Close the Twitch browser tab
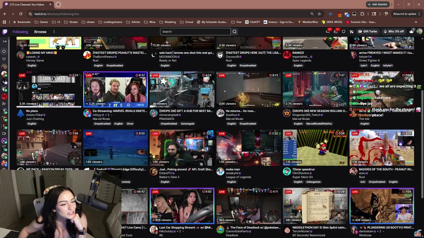424x238 pixels. pyautogui.click(x=50, y=4)
